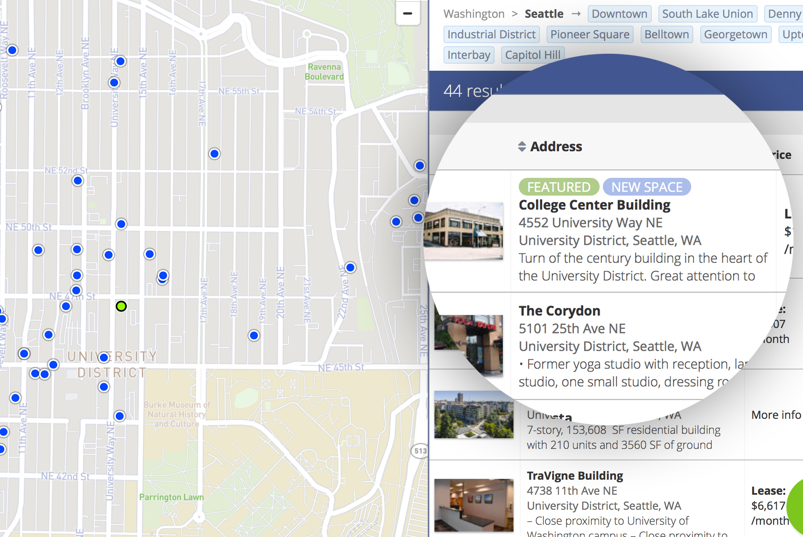Image resolution: width=803 pixels, height=537 pixels.
Task: Select the Pioneer Square neighborhood tag
Action: point(589,34)
